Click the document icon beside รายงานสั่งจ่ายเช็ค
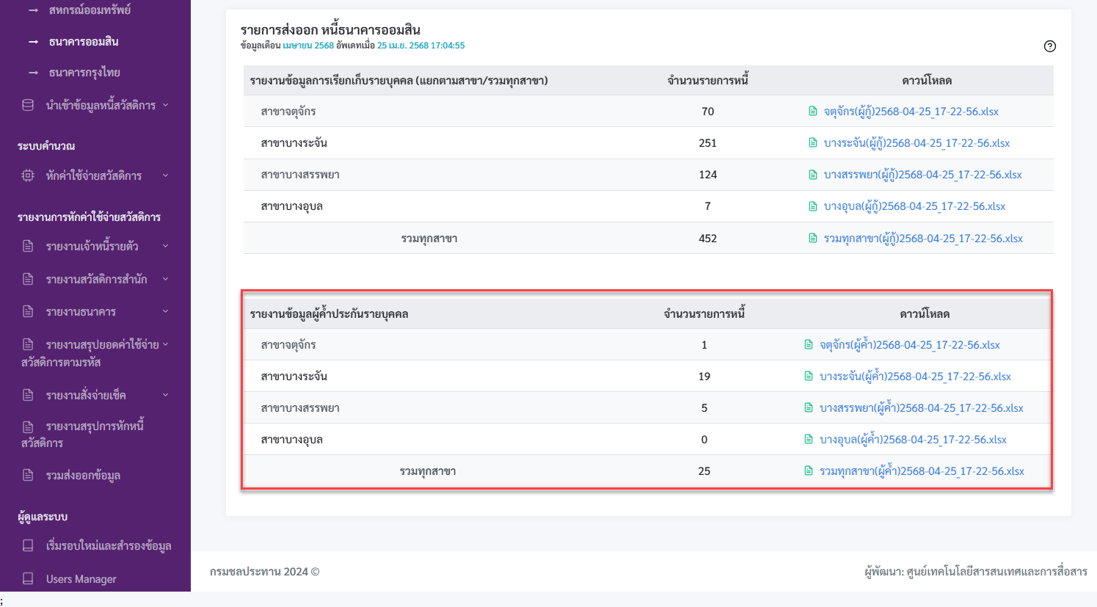 (28, 395)
